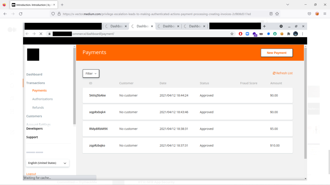Open English (United States) language dropdown
The width and height of the screenshot is (330, 185).
[x=47, y=163]
